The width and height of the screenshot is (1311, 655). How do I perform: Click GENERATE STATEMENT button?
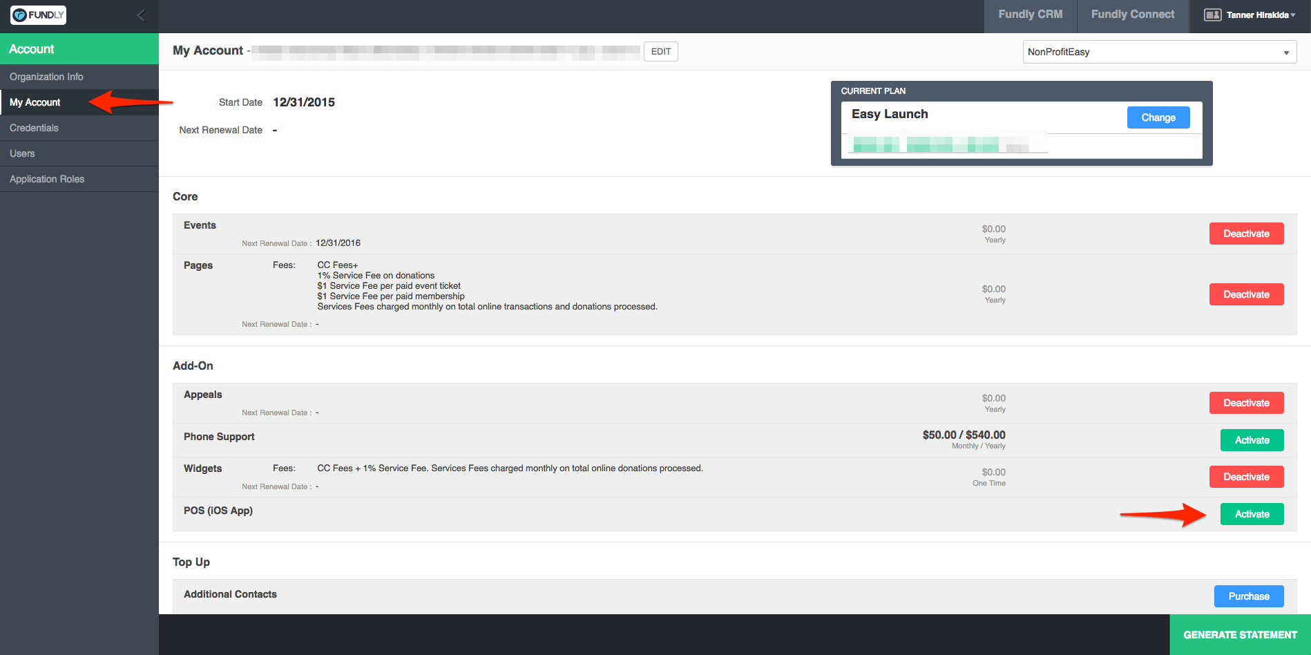(x=1240, y=635)
